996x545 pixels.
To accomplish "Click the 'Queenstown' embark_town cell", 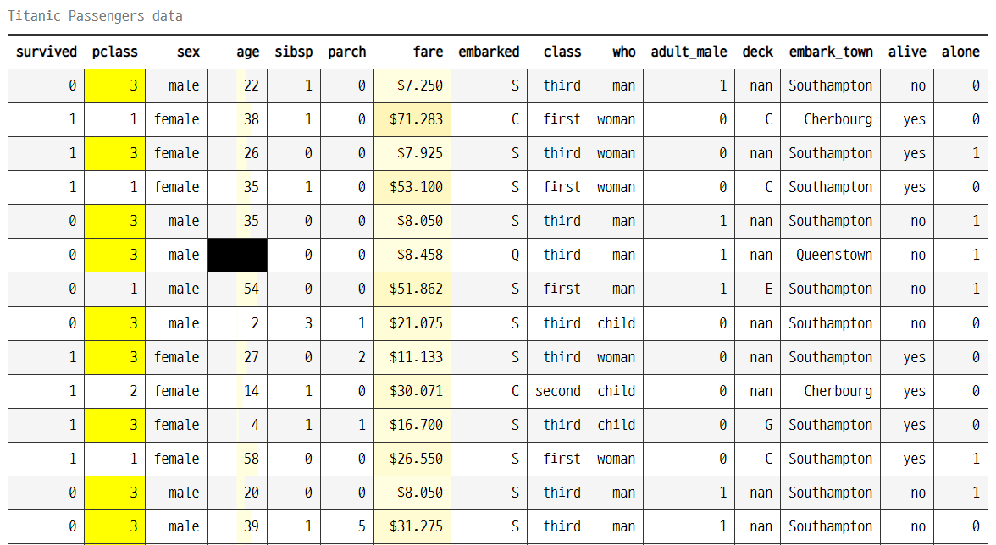I will coord(831,255).
